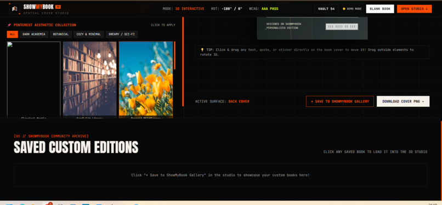This screenshot has height=205, width=442.
Task: Click the 'PINTEREST AESTHETIC COLLECTION' heading
Action: [x=45, y=25]
